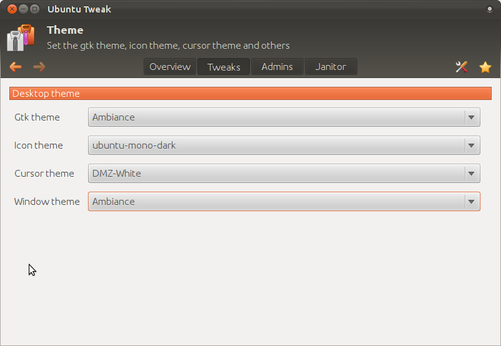Click the Window theme label
The width and height of the screenshot is (501, 346).
[x=47, y=202]
